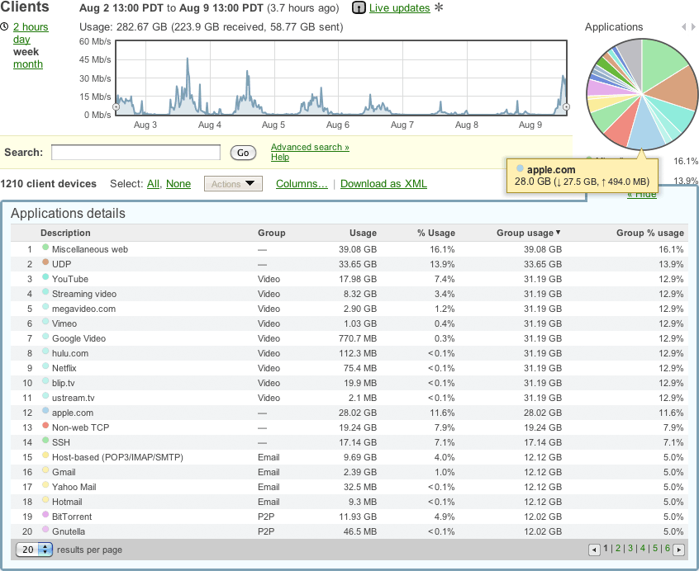Click the ustream.tv entry
The height and width of the screenshot is (571, 699).
click(73, 398)
